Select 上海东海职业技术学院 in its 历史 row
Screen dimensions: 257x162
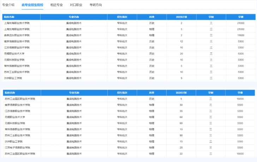tap(17, 23)
